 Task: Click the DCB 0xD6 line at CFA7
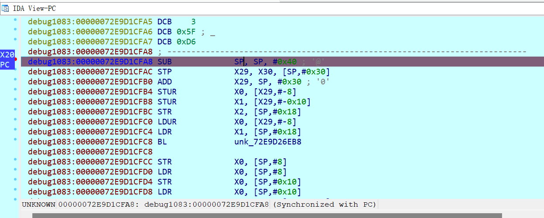click(112, 42)
